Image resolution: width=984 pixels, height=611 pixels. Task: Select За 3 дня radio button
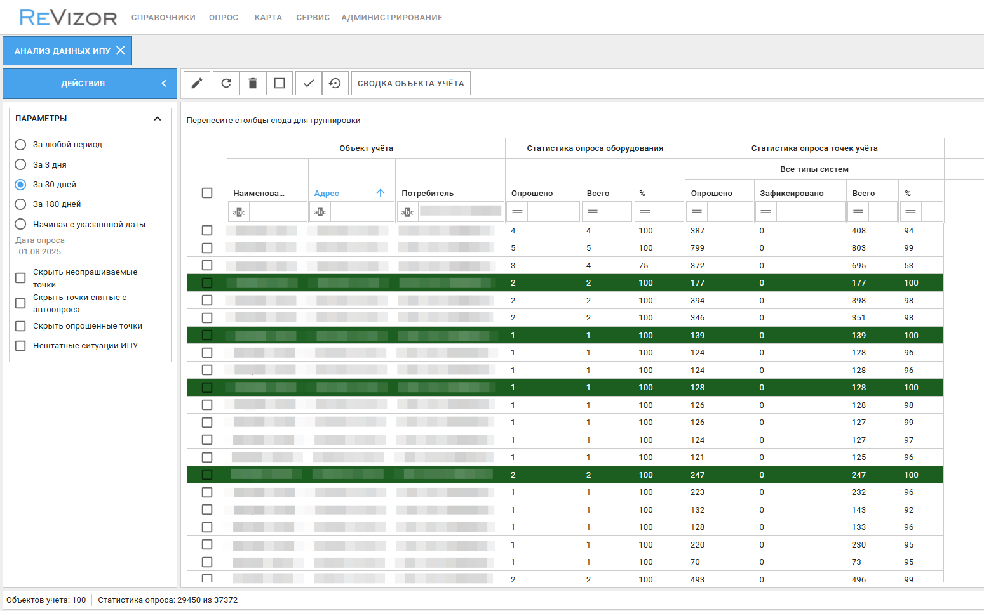[x=20, y=164]
